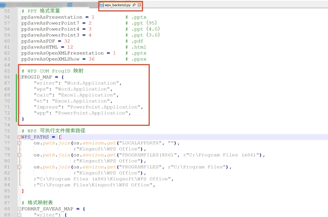
Task: Collapse the fold marker on the PROGRAMFILES(X86) line
Action: click(x=19, y=155)
